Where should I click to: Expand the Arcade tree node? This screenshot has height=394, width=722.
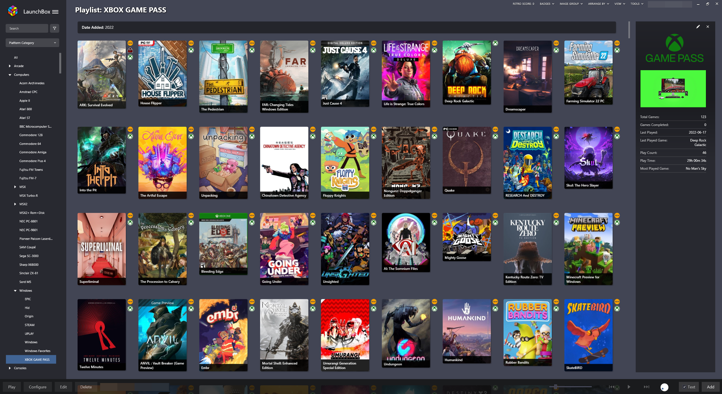click(x=10, y=66)
